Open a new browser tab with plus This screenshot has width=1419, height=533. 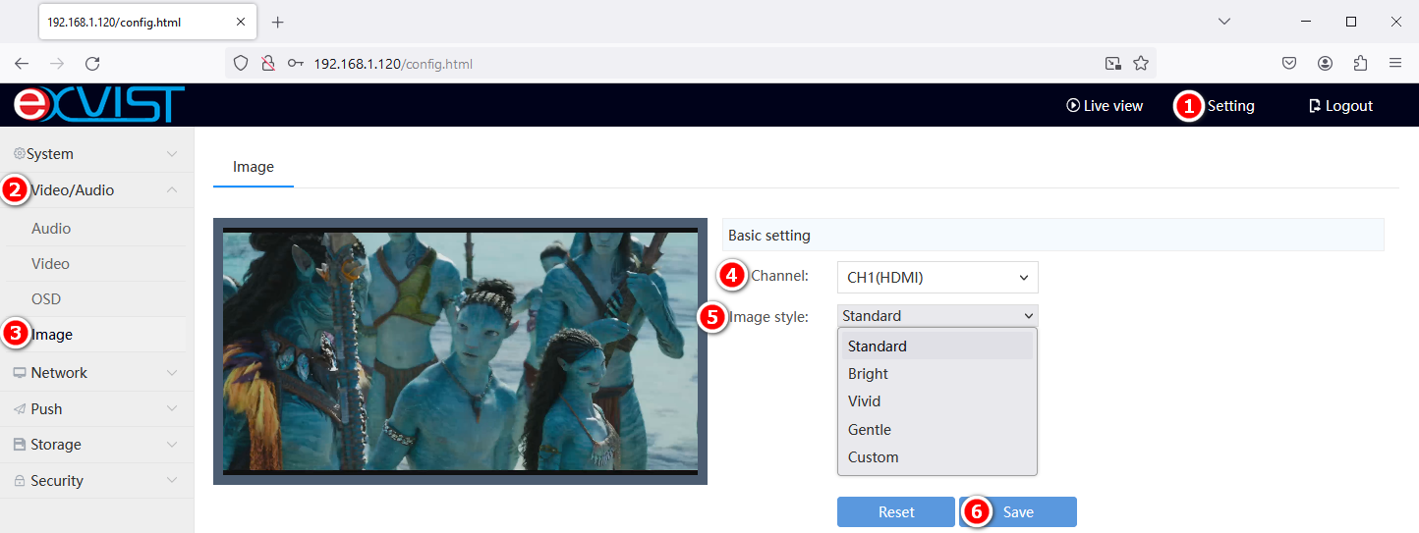pos(277,22)
